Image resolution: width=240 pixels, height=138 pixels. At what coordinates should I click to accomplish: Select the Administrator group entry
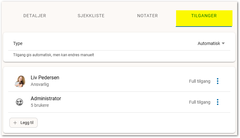[x=46, y=99]
